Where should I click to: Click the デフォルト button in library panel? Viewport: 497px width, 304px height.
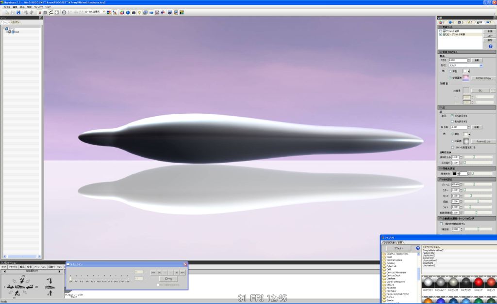point(398,248)
